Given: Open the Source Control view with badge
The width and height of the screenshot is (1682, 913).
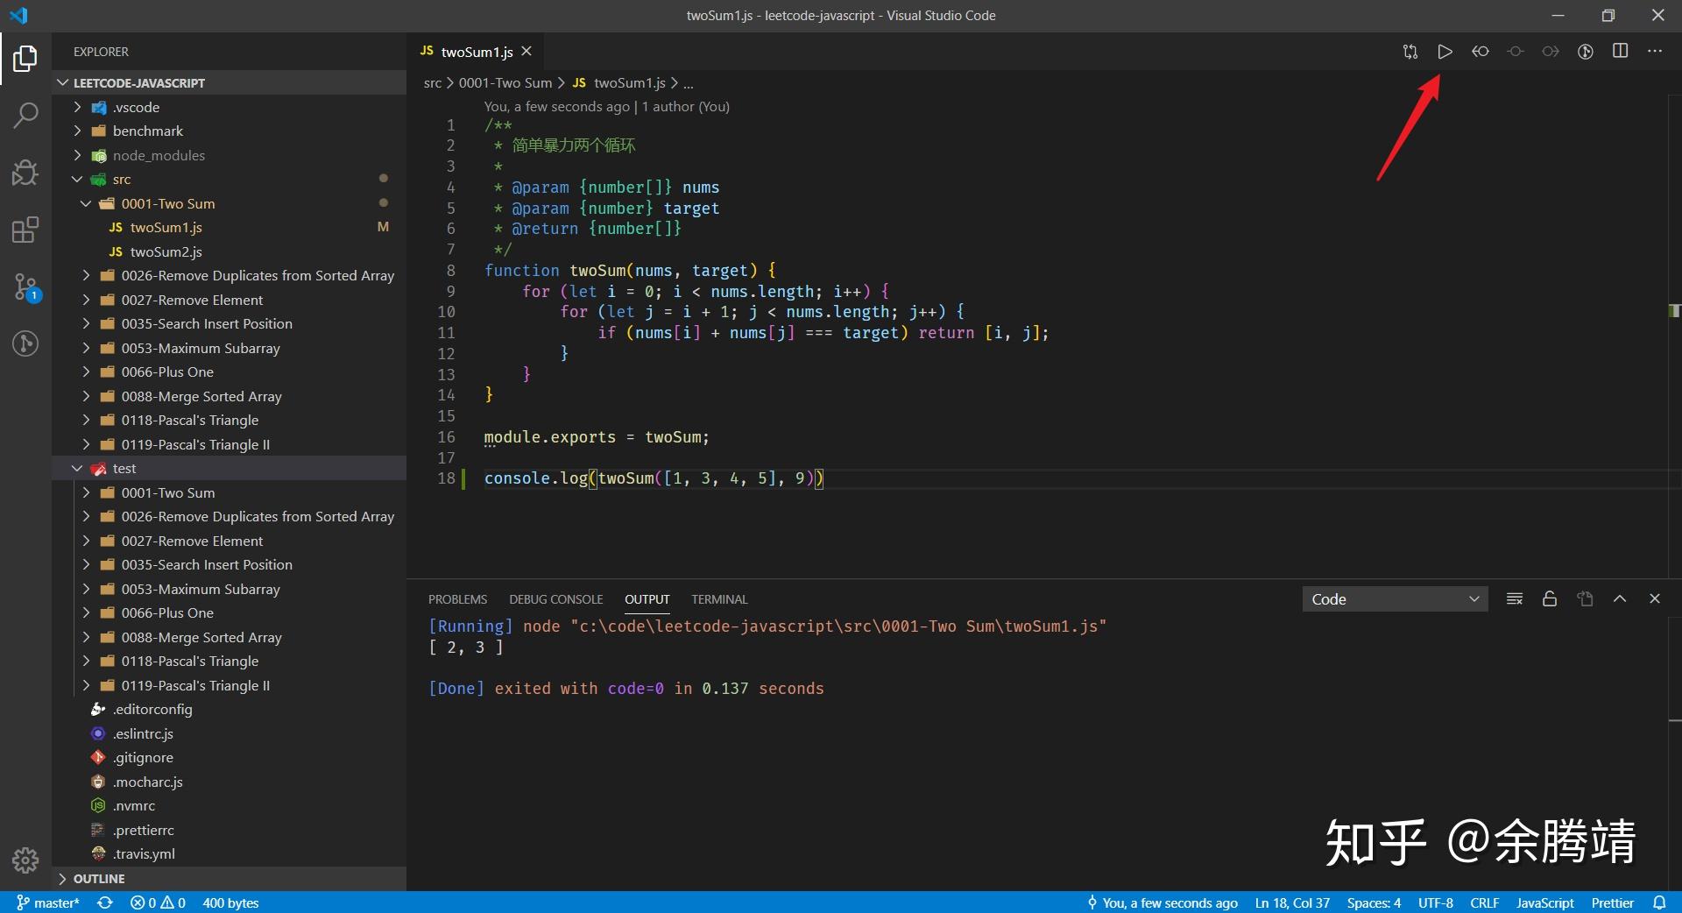Looking at the screenshot, I should (x=25, y=287).
